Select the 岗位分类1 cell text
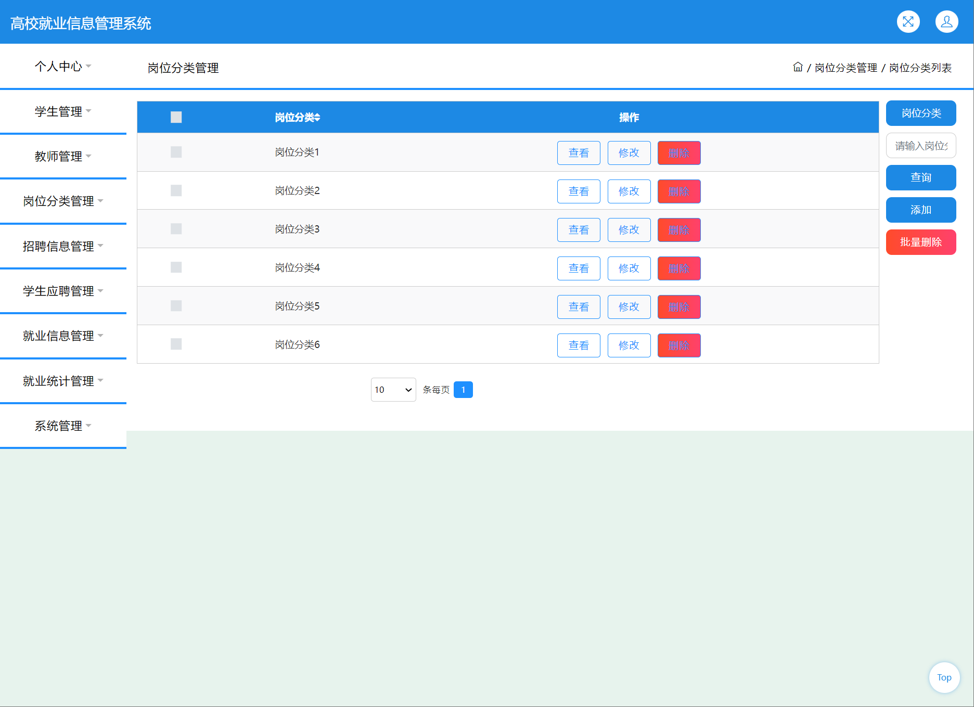 click(x=297, y=152)
